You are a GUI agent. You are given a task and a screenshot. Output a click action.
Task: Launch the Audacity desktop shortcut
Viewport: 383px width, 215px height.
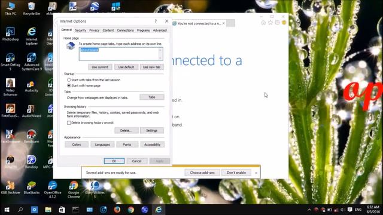click(x=32, y=87)
